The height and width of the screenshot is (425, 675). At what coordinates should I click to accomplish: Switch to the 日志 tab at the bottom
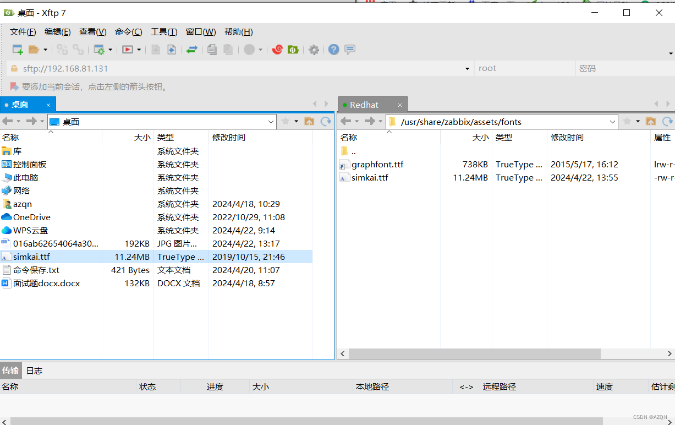pos(33,370)
